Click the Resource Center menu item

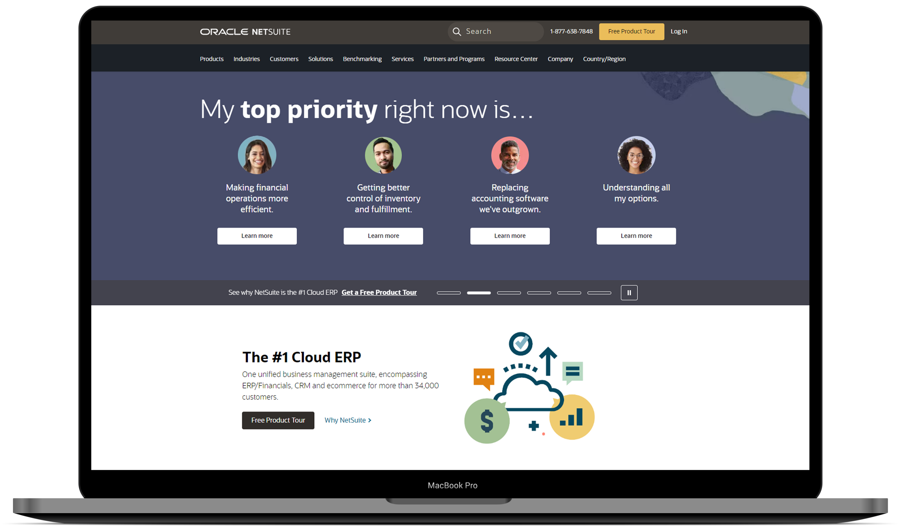(x=517, y=59)
